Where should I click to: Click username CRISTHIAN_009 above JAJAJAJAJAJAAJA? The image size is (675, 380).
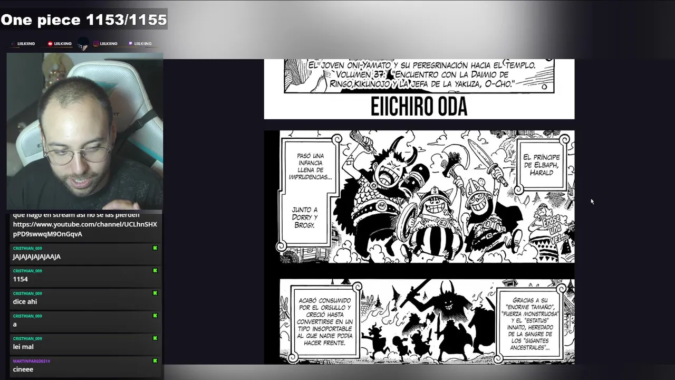tap(27, 248)
